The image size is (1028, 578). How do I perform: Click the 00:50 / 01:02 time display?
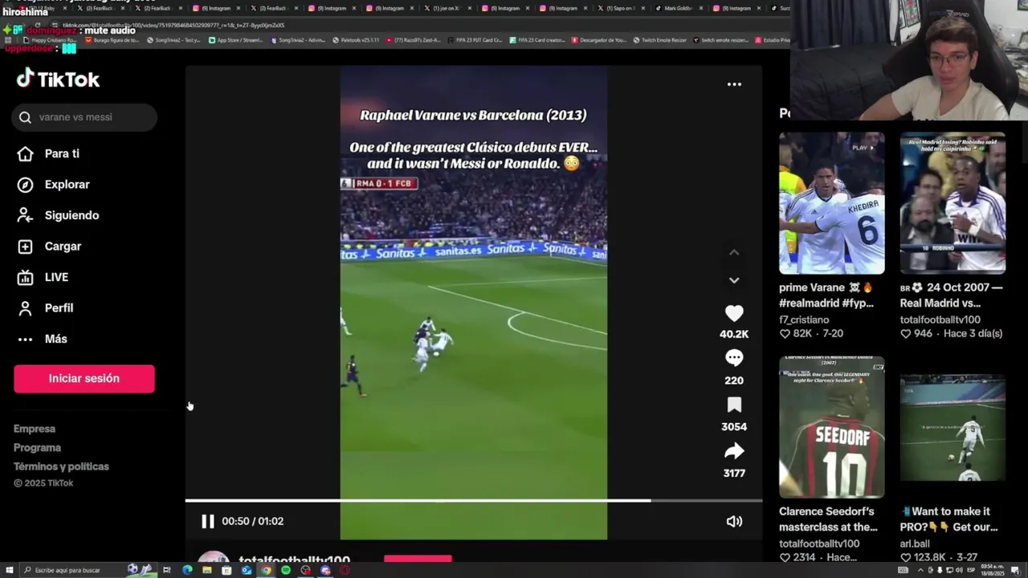pyautogui.click(x=253, y=521)
